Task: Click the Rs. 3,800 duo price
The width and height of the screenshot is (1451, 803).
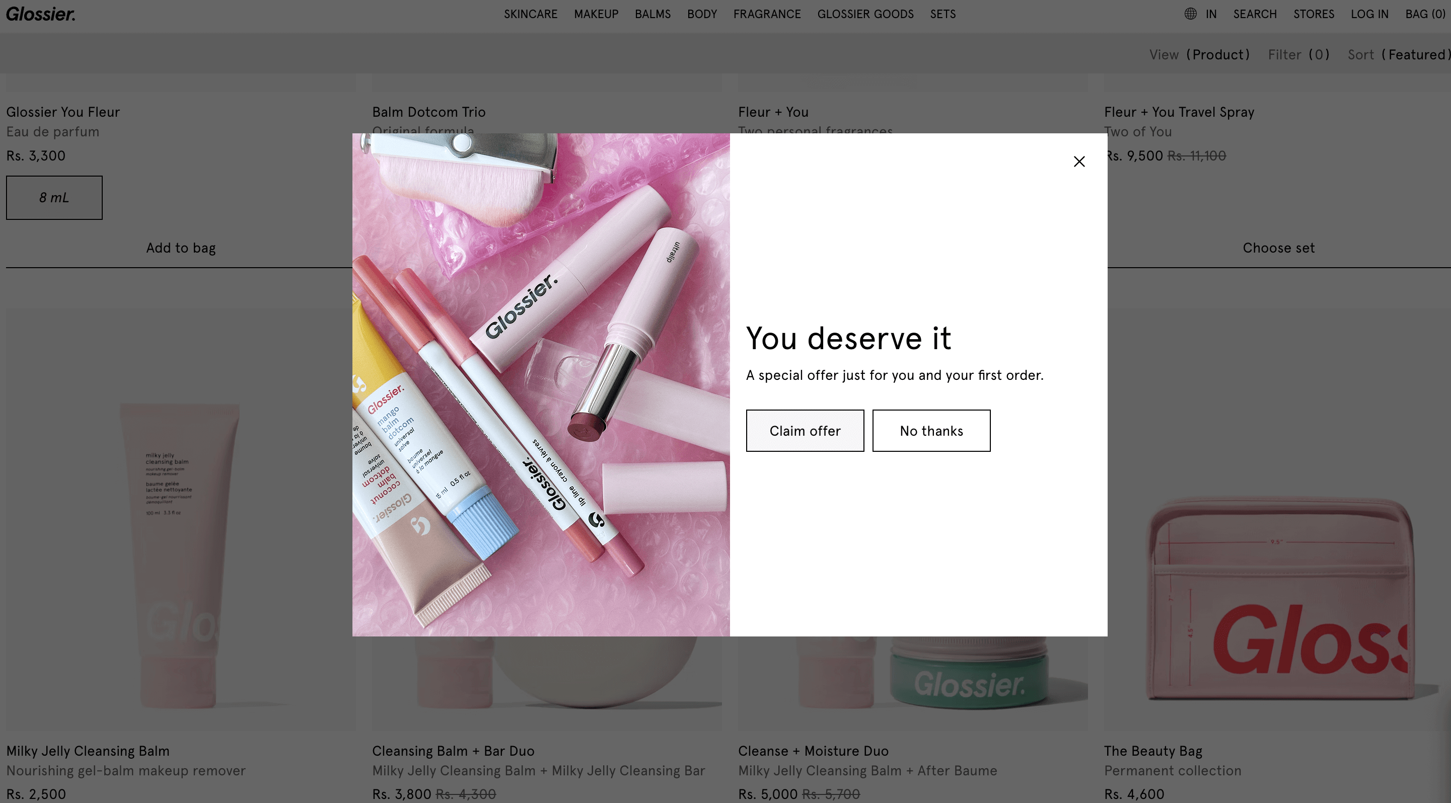Action: (x=401, y=794)
